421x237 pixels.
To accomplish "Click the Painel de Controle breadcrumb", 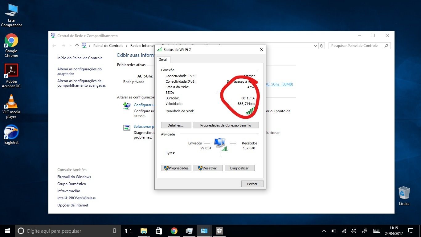I will click(108, 46).
